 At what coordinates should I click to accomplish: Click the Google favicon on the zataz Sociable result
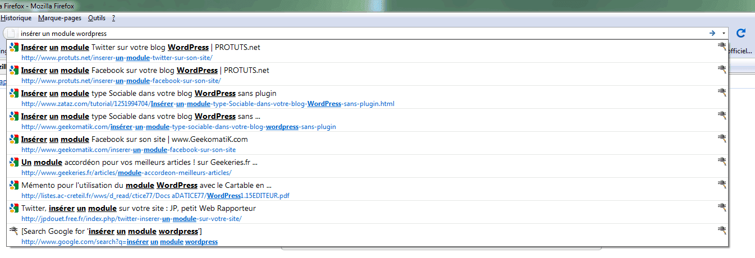(x=15, y=94)
